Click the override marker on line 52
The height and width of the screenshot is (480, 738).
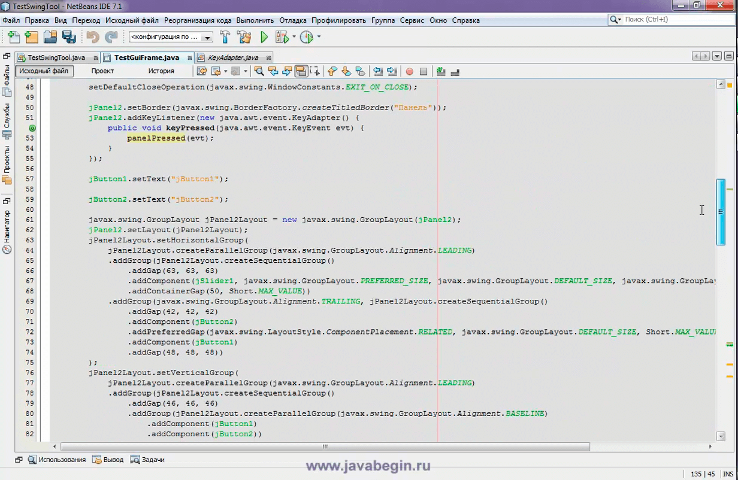point(32,128)
